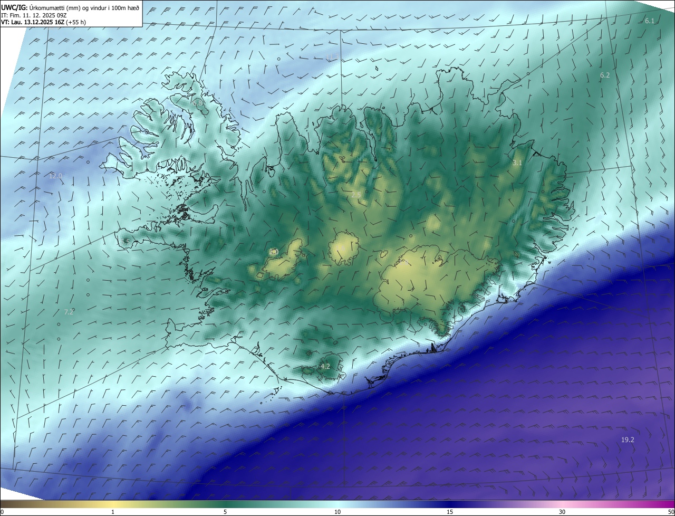Select the 5 tick on the color scale
This screenshot has height=516, width=675.
pos(225,512)
